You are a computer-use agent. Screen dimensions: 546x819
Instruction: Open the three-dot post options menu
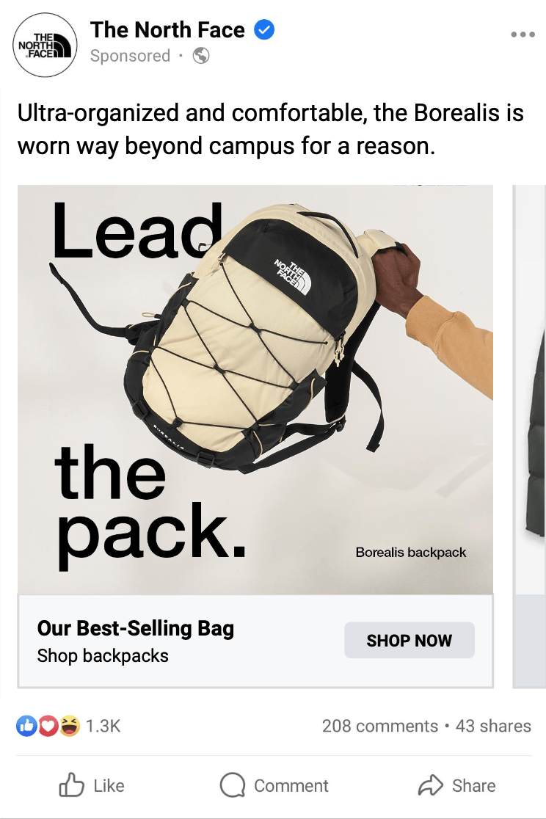coord(523,34)
